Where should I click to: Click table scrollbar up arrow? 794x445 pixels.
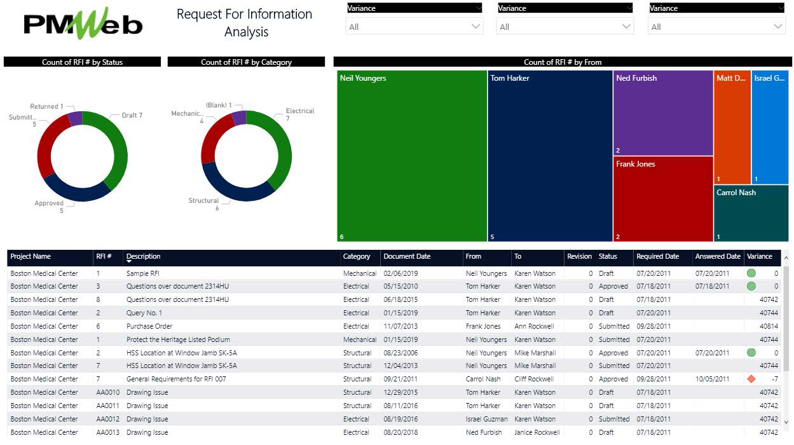point(788,259)
